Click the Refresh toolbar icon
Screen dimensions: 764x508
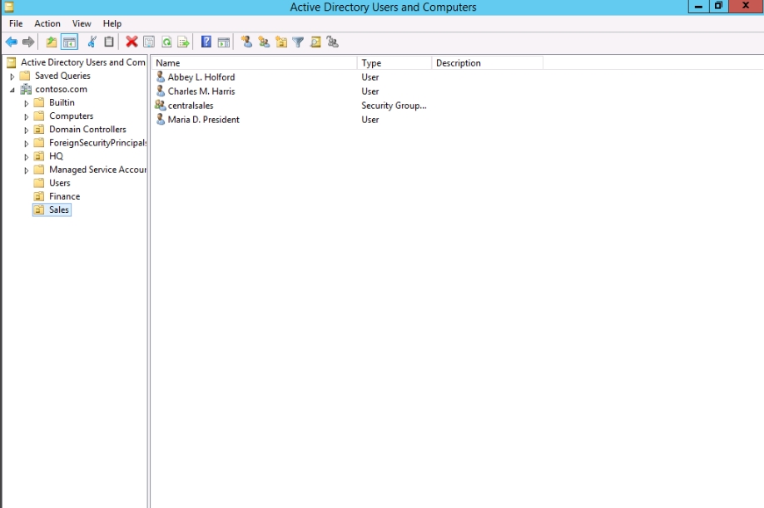pos(166,42)
